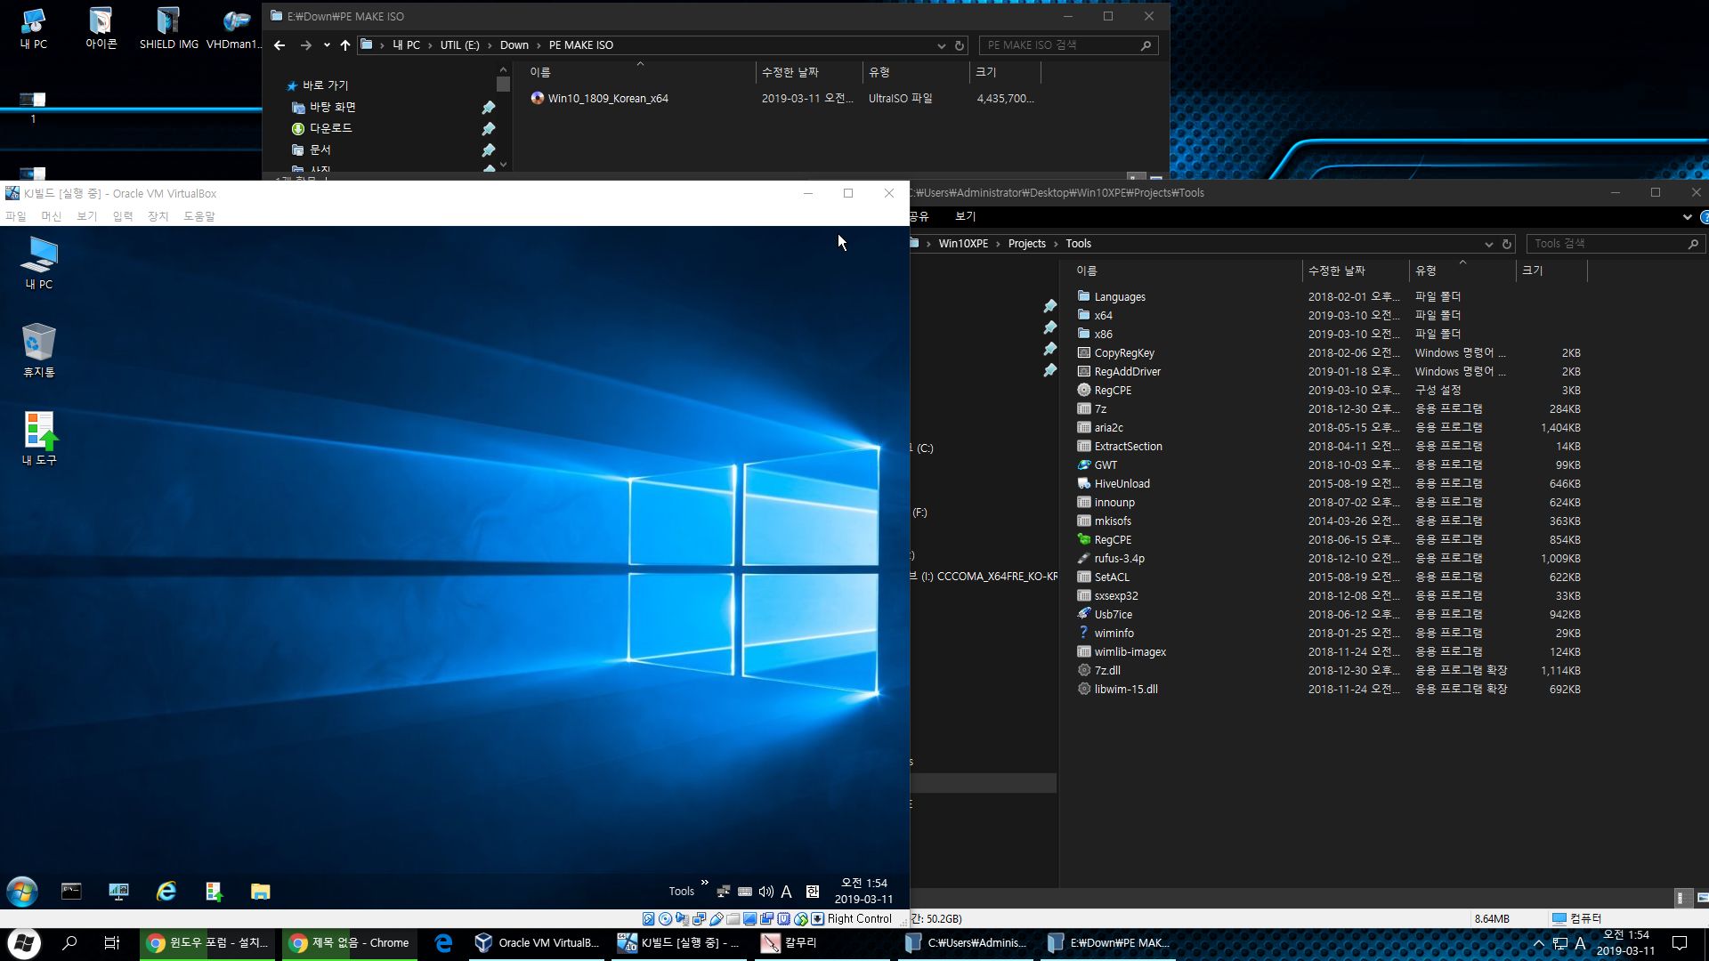Toggle the host tray IME A indicator
Screen dimensions: 1709x961
click(x=1580, y=943)
